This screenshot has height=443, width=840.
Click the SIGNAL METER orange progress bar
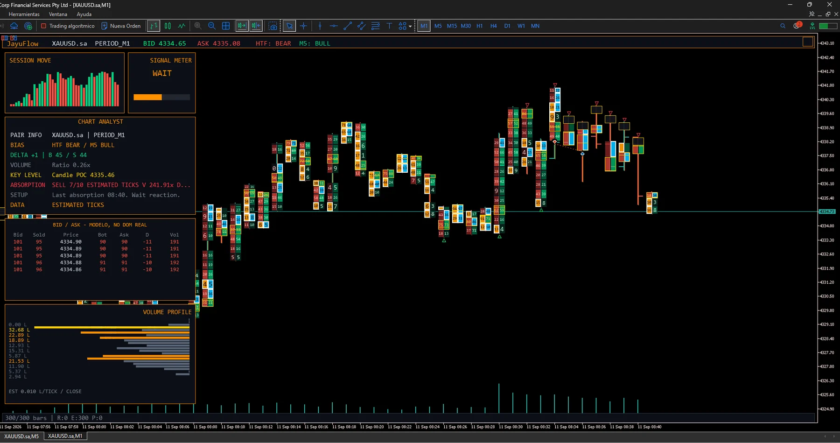coord(147,97)
